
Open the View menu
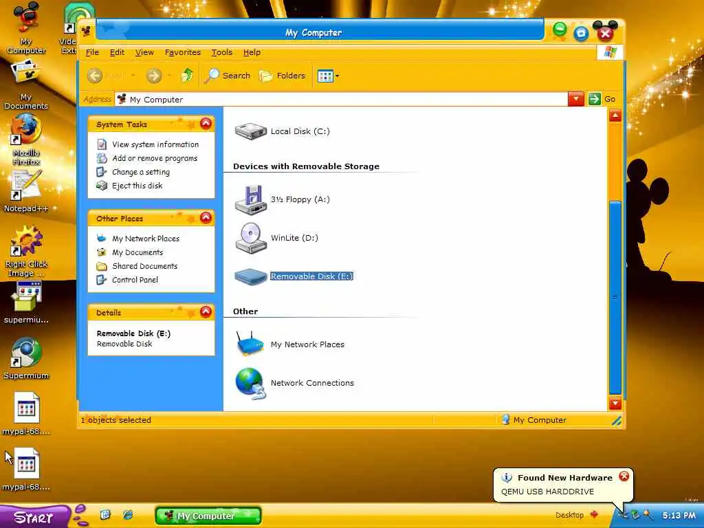pyautogui.click(x=144, y=52)
